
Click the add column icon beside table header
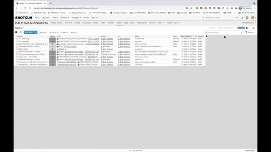pyautogui.click(x=207, y=36)
